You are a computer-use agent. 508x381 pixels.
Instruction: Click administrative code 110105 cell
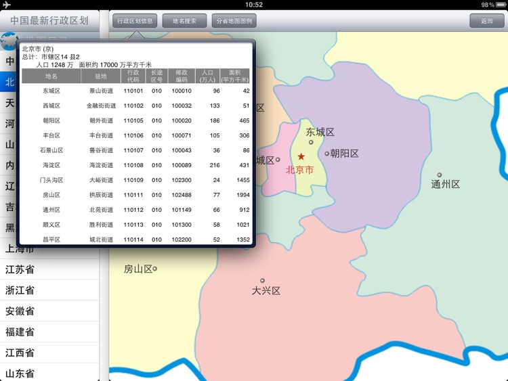(133, 120)
